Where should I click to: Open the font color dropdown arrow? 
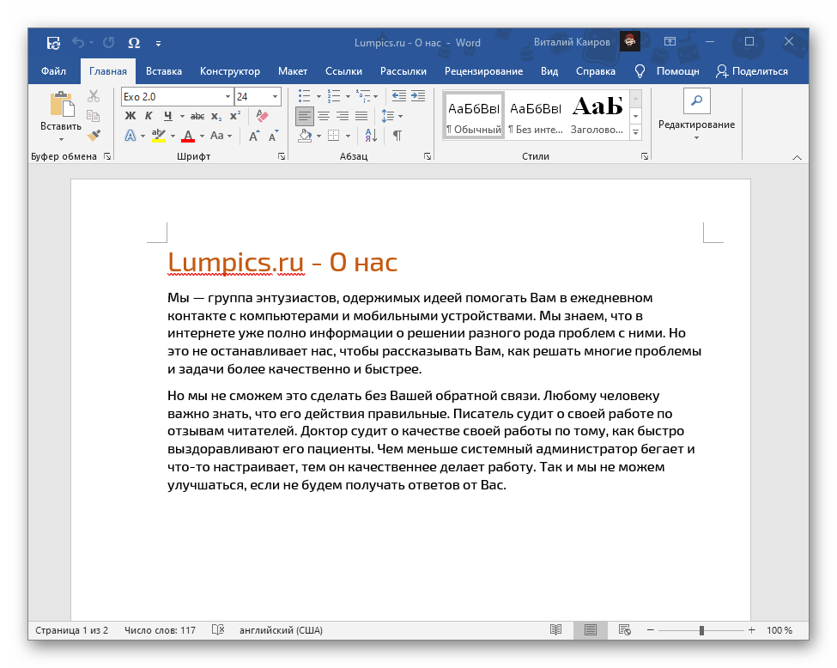(203, 137)
